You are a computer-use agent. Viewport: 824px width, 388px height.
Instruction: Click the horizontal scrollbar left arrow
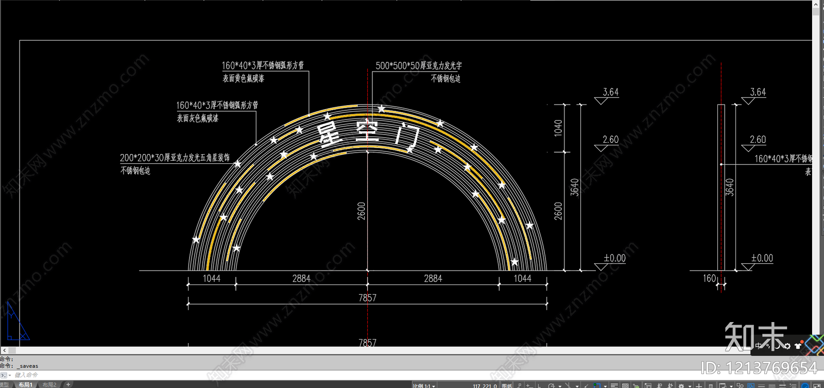click(x=4, y=350)
